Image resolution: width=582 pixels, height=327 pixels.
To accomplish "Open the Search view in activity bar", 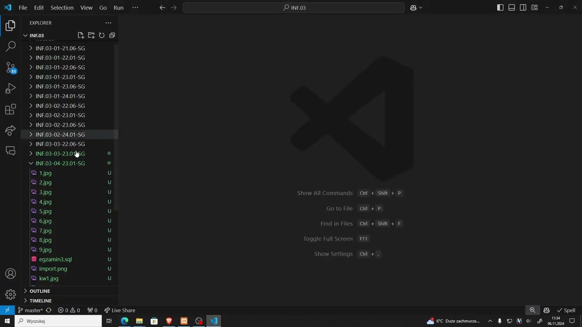I will point(10,46).
